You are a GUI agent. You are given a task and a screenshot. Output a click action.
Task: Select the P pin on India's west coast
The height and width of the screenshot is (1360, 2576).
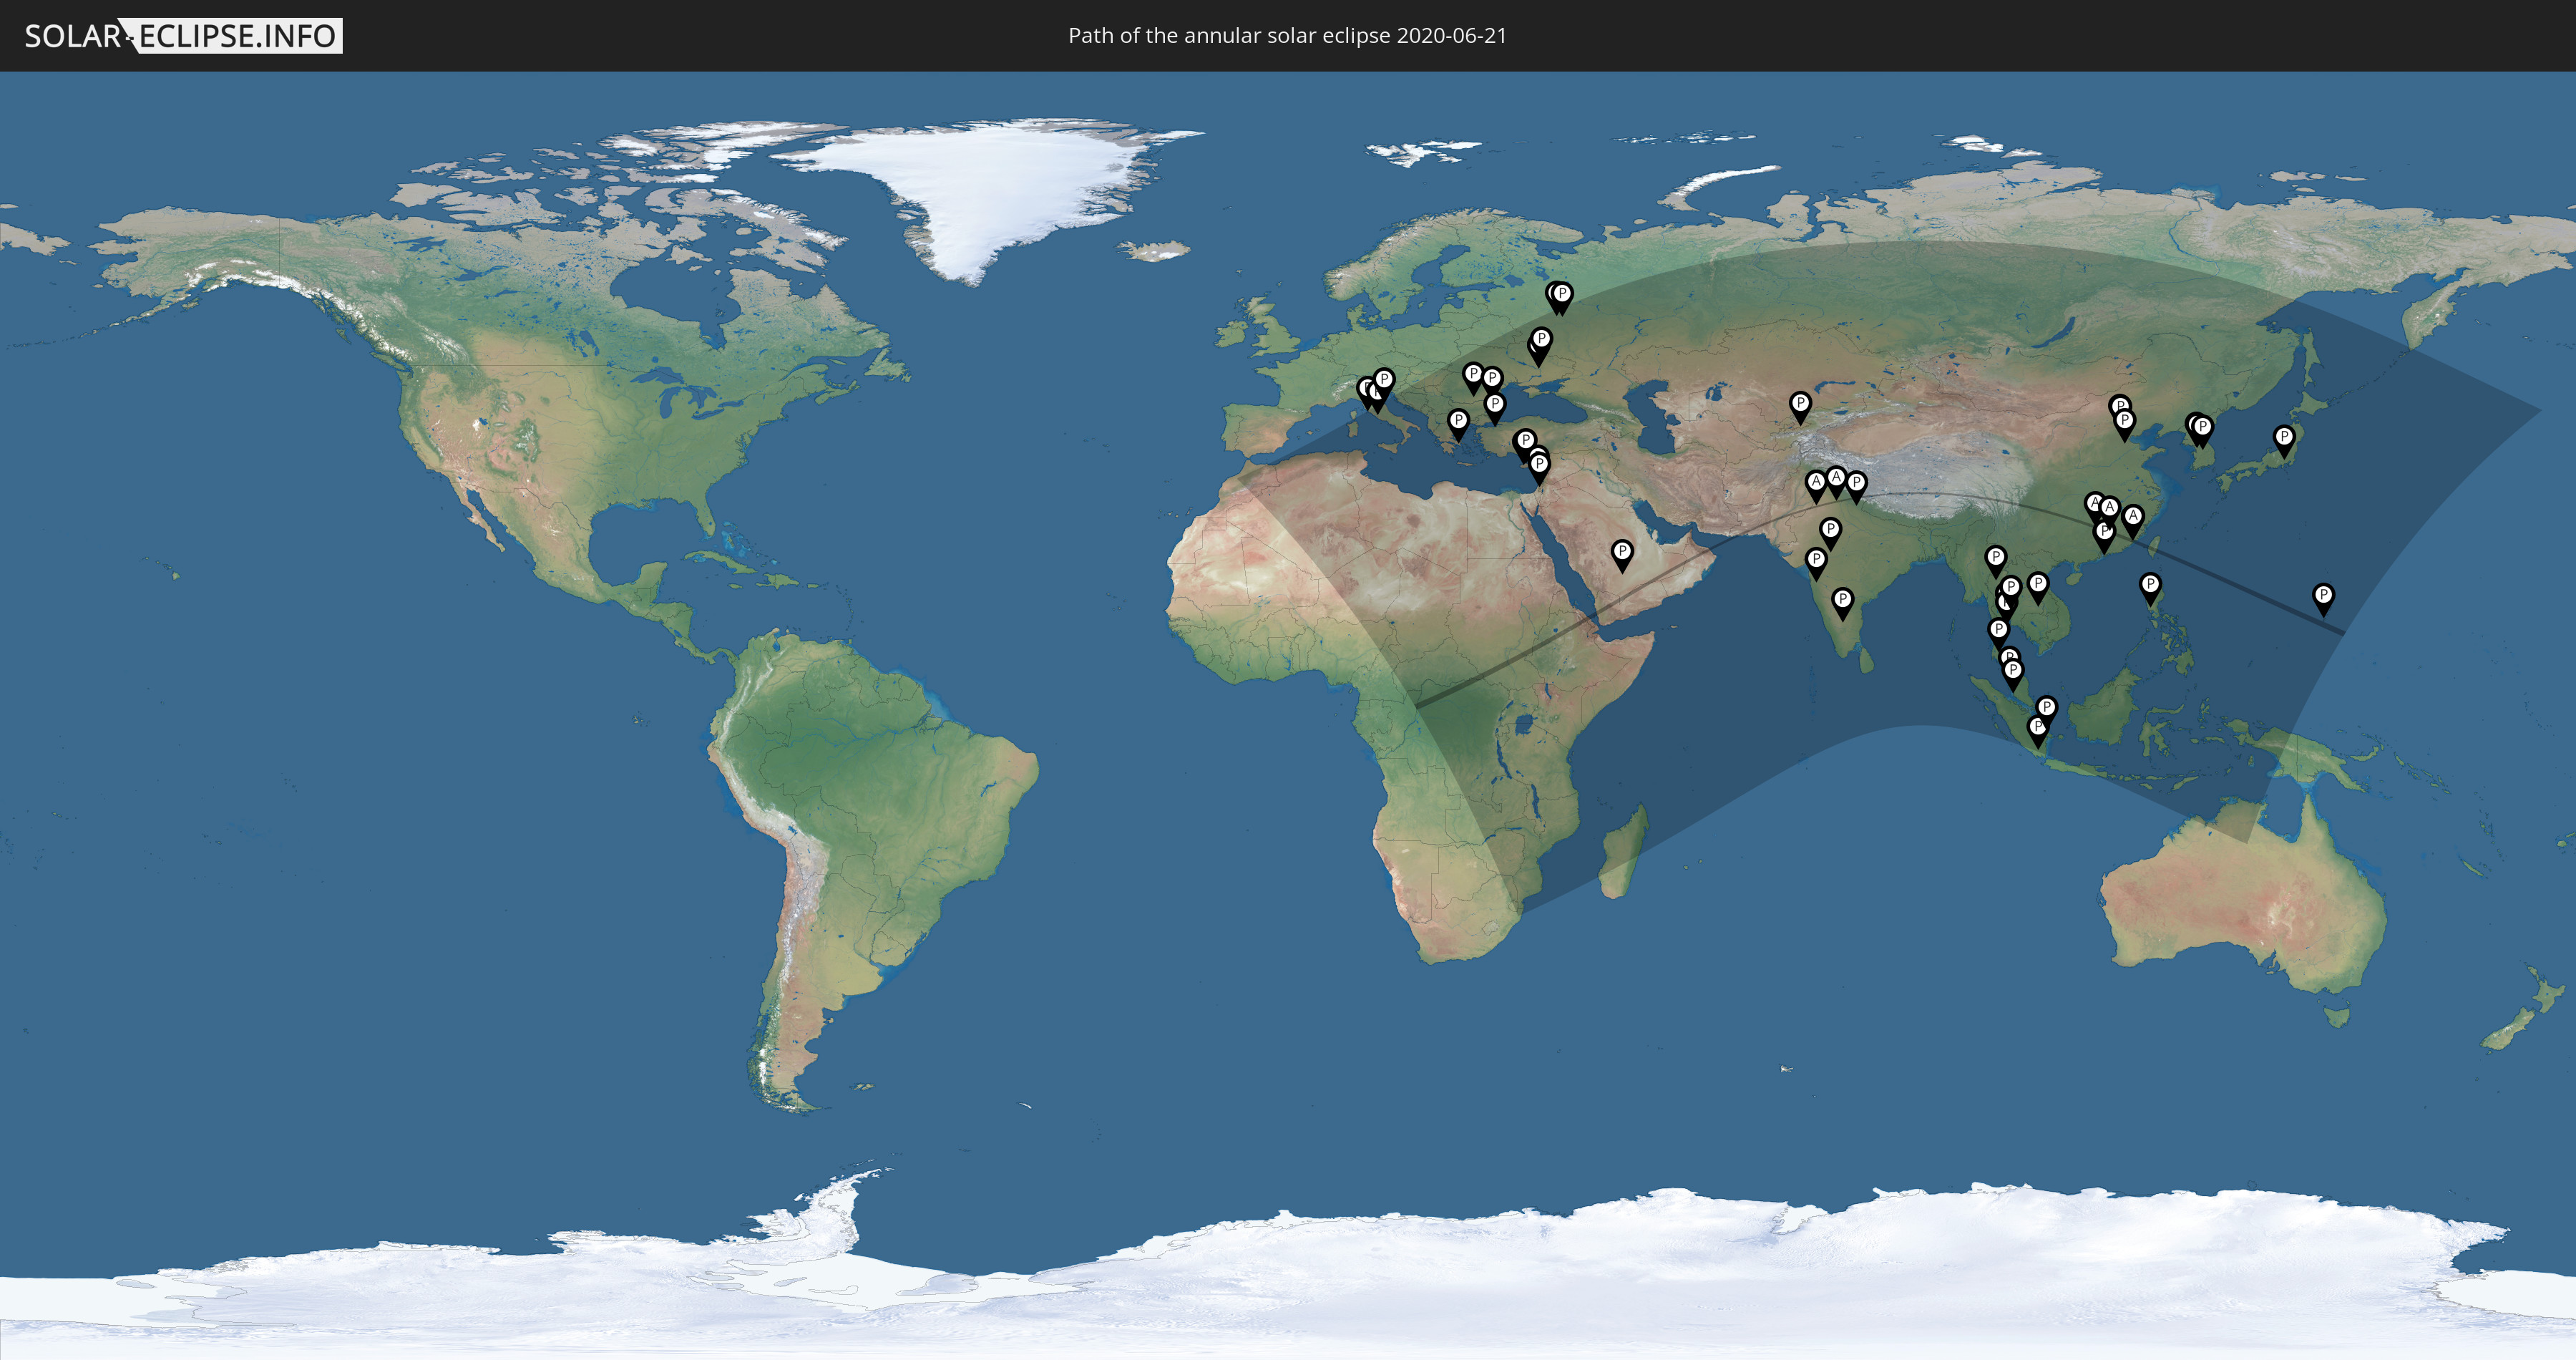point(1816,564)
